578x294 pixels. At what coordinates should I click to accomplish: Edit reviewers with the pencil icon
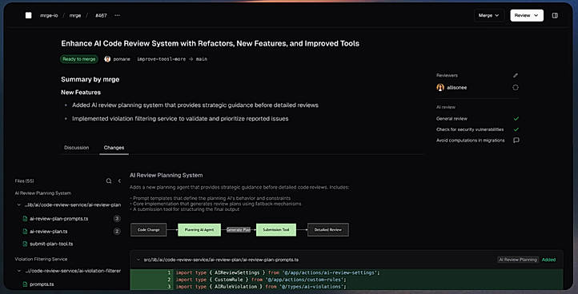(516, 75)
